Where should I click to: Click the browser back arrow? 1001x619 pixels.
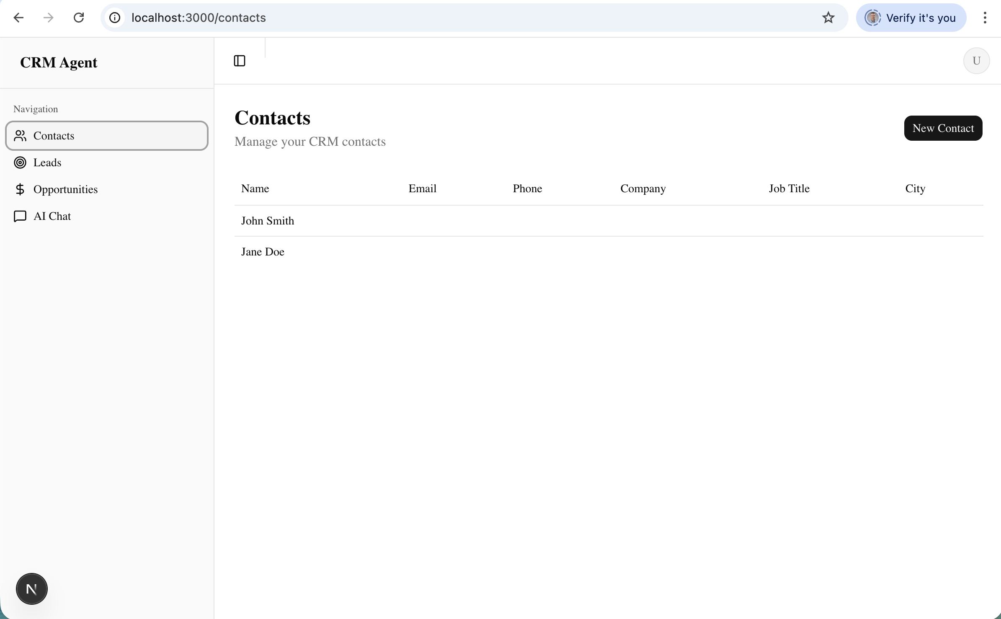point(18,18)
